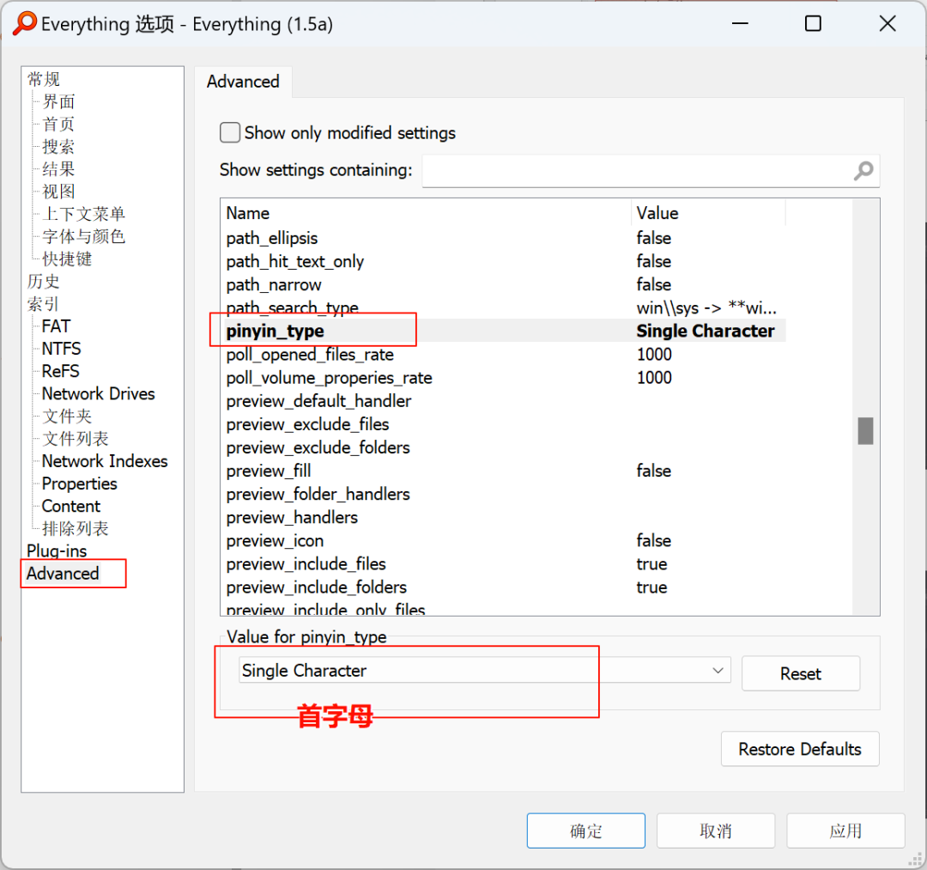Cancel with the 取消 button
The height and width of the screenshot is (870, 927).
[x=715, y=830]
